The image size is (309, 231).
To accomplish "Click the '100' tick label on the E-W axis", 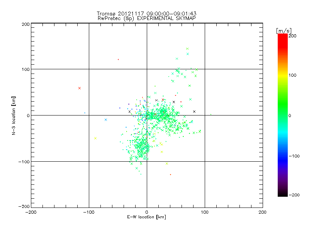I will (x=205, y=212).
